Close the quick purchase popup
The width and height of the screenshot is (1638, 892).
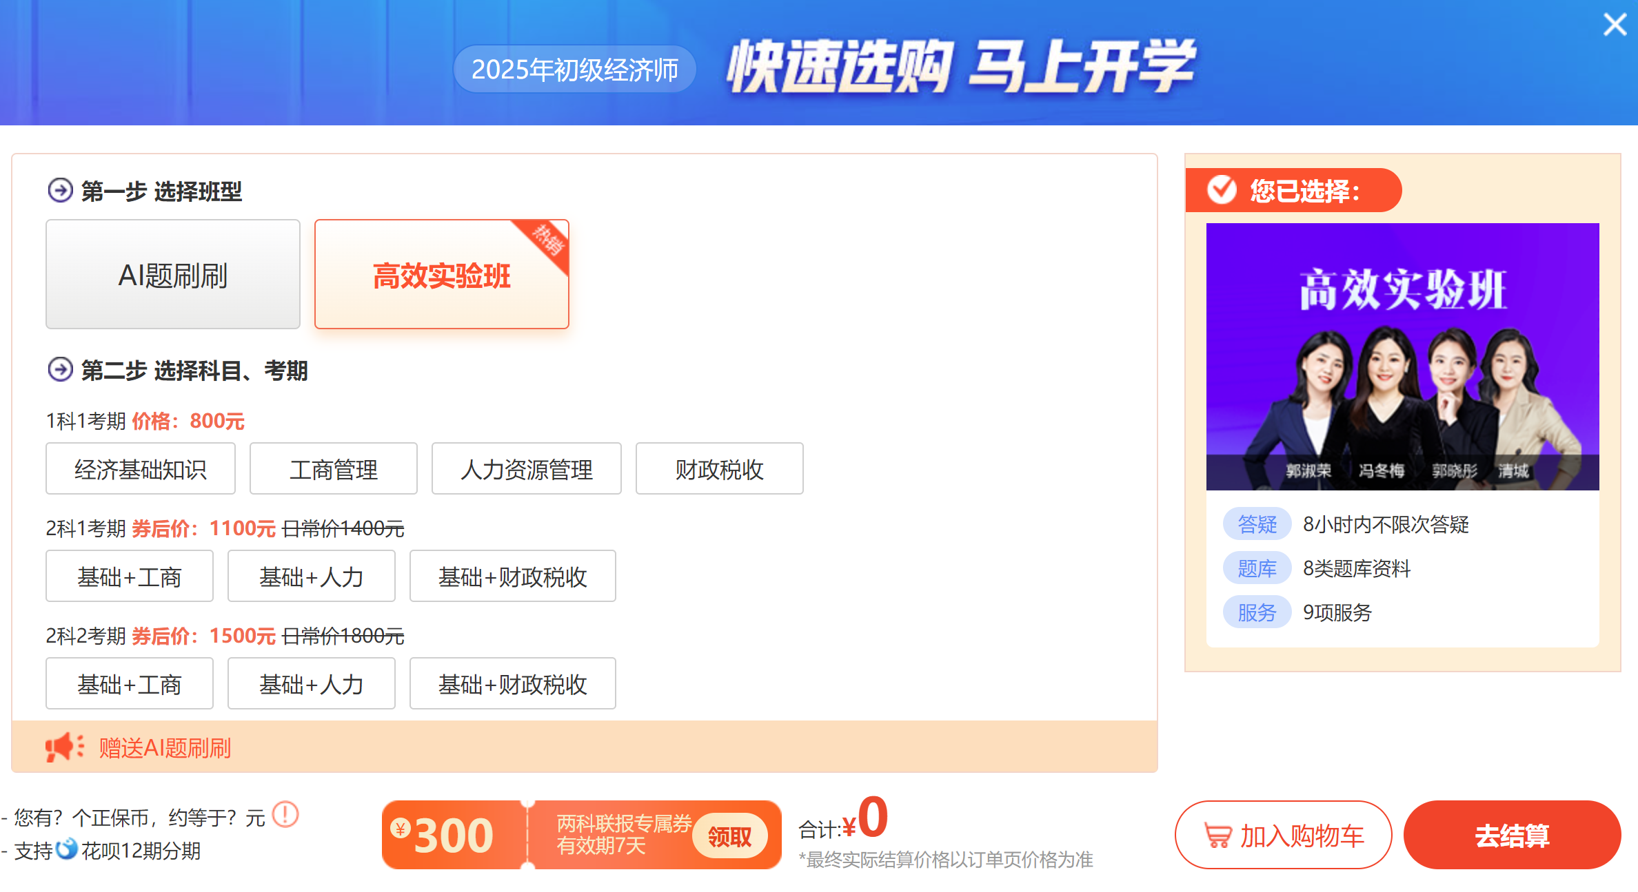[x=1615, y=25]
